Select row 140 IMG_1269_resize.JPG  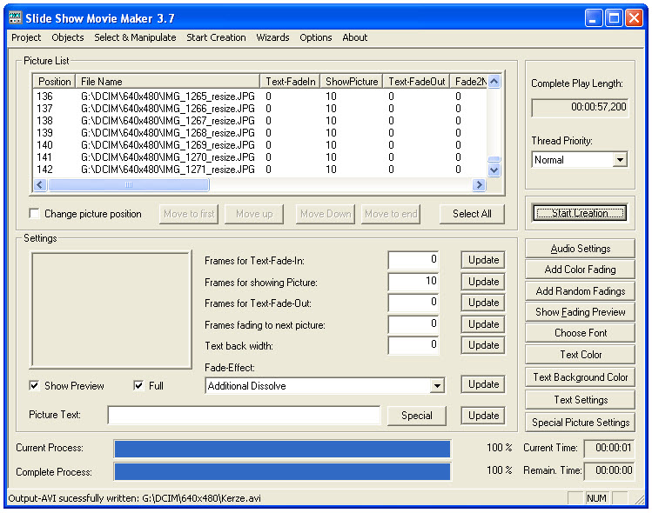(260, 145)
